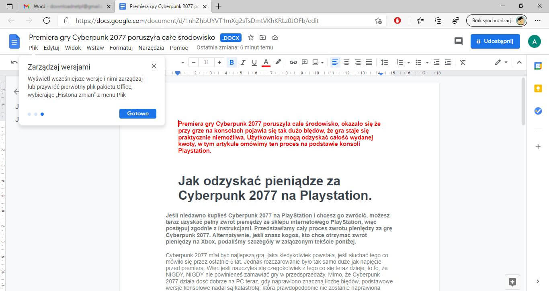Screen dimensions: 549x291
Task: Select Align right
Action: pyautogui.click(x=357, y=62)
